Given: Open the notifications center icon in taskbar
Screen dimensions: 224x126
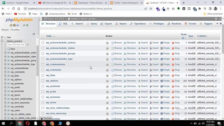Looking at the screenshot, I should pos(219,123).
